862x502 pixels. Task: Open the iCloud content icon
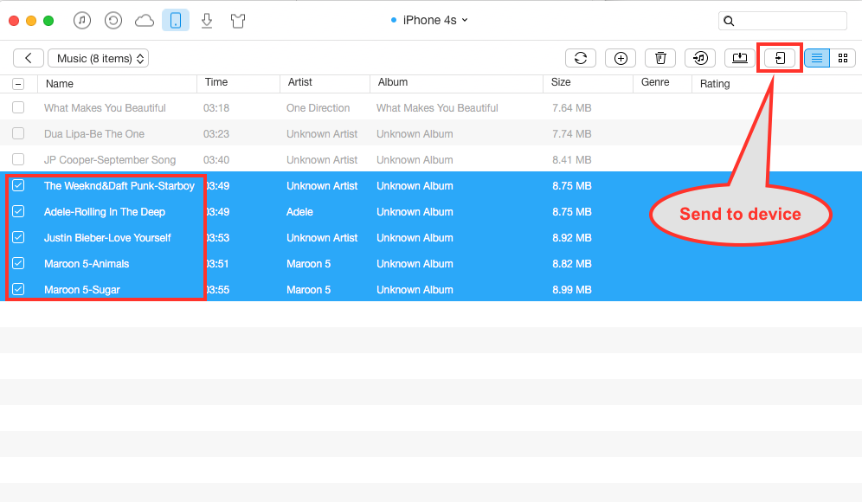tap(145, 21)
